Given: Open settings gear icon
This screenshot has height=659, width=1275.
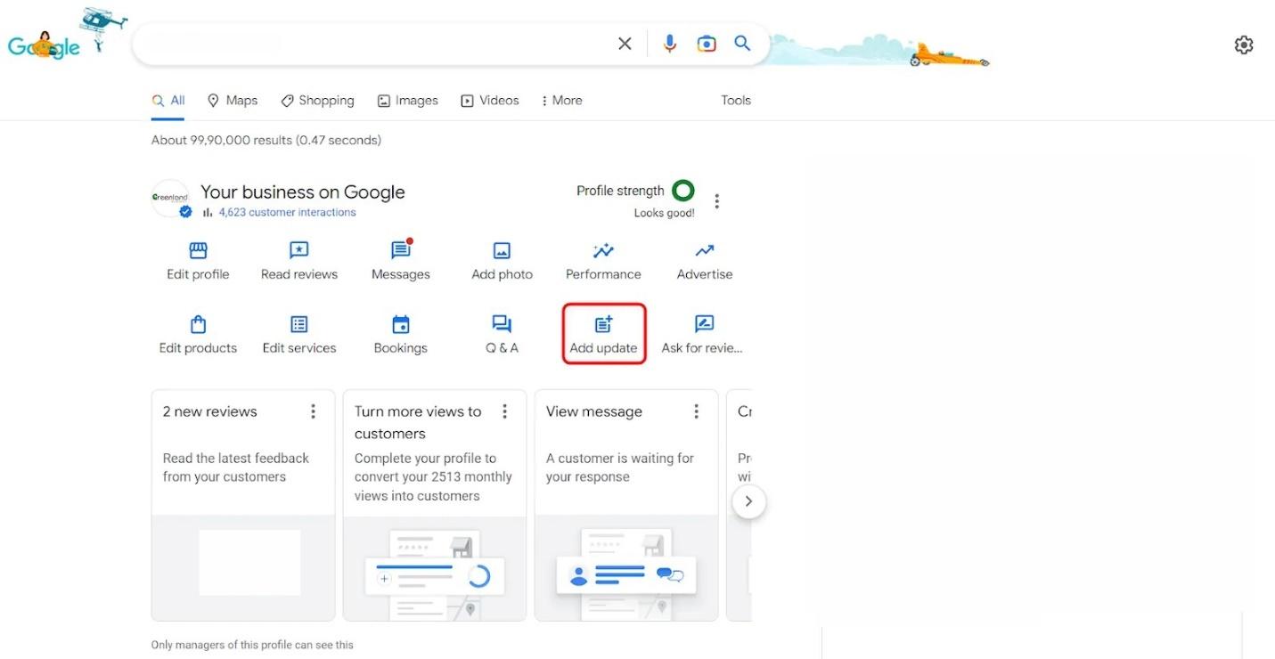Looking at the screenshot, I should [x=1244, y=45].
